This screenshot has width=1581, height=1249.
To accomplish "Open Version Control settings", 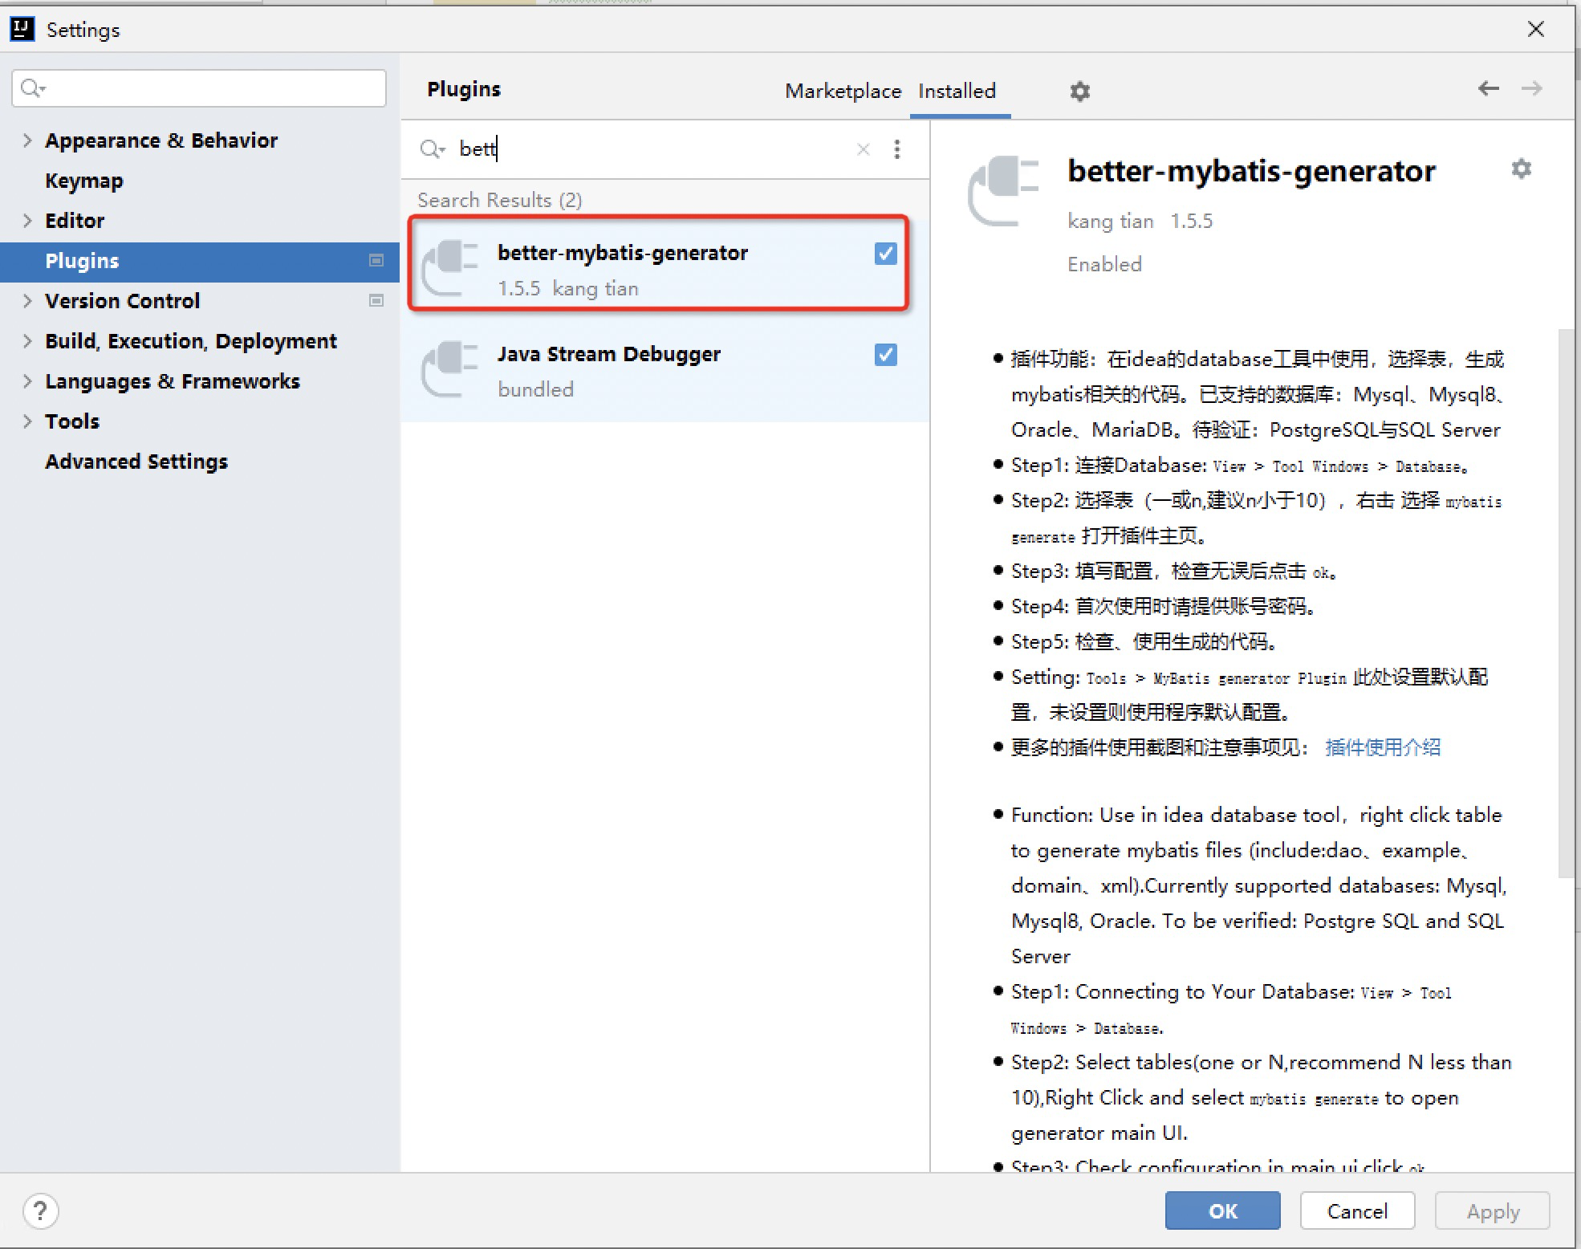I will click(122, 301).
